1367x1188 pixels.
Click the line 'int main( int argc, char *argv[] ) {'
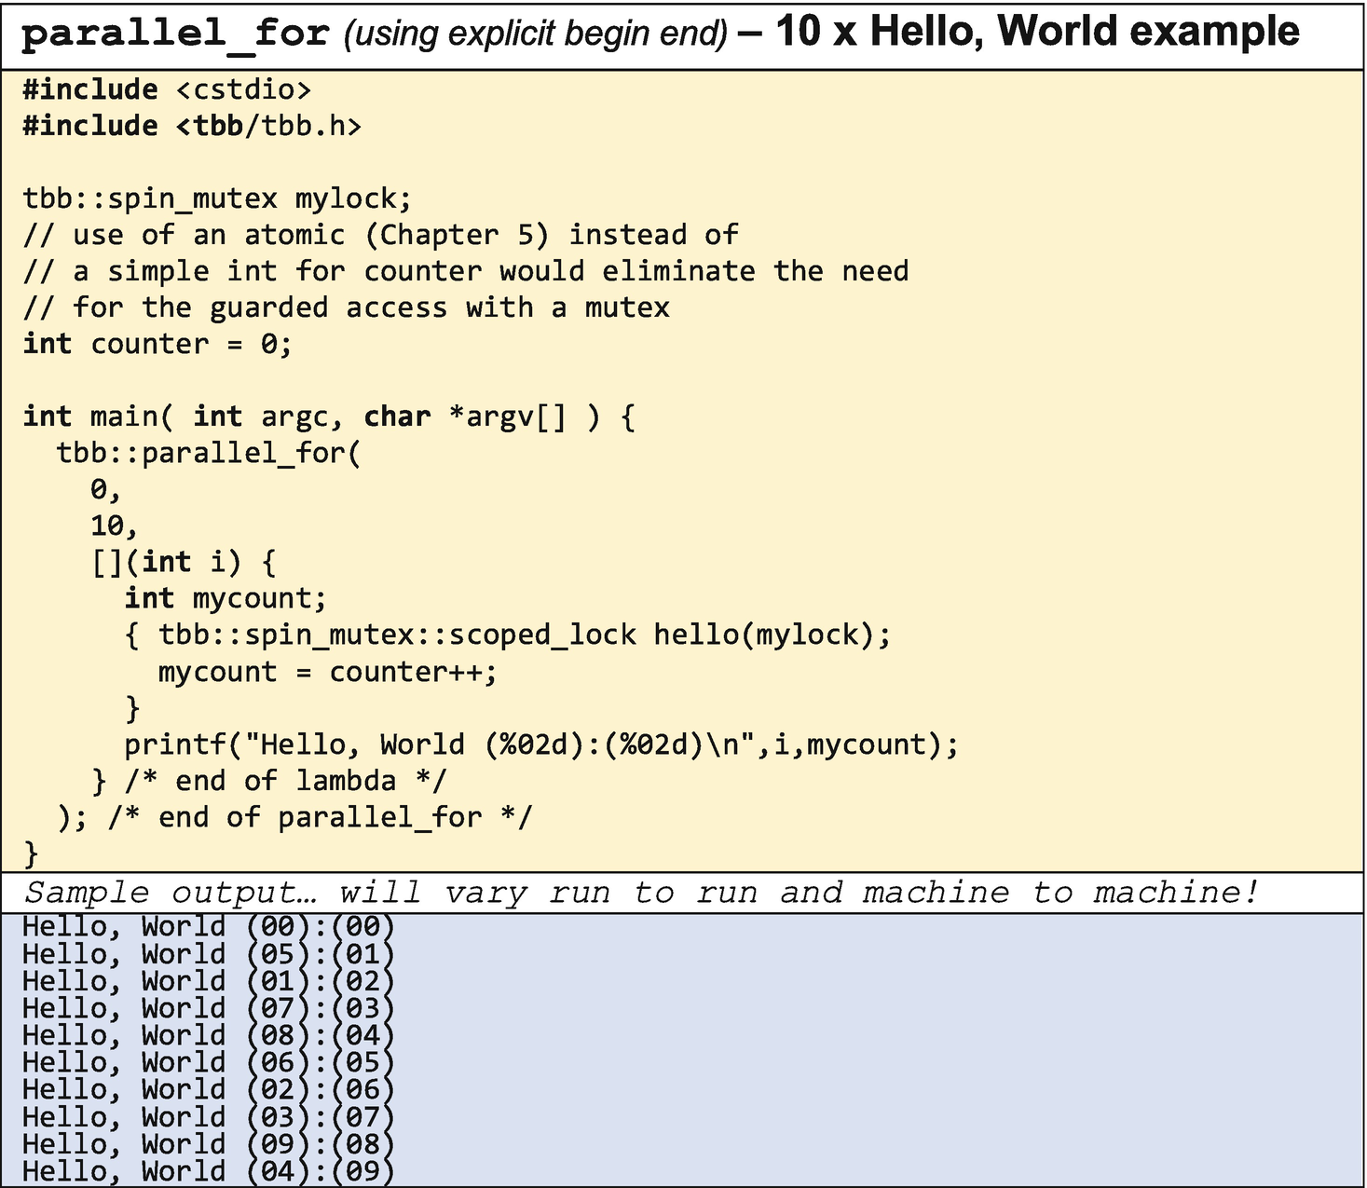(x=329, y=417)
